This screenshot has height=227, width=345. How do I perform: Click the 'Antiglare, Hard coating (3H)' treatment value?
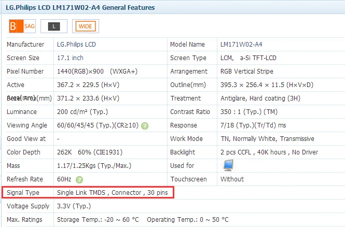point(260,98)
